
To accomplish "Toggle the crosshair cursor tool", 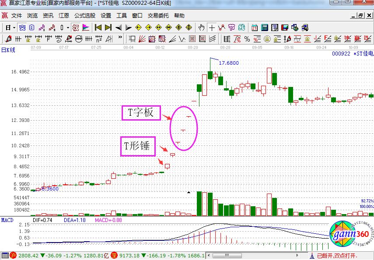I will click(x=212, y=28).
